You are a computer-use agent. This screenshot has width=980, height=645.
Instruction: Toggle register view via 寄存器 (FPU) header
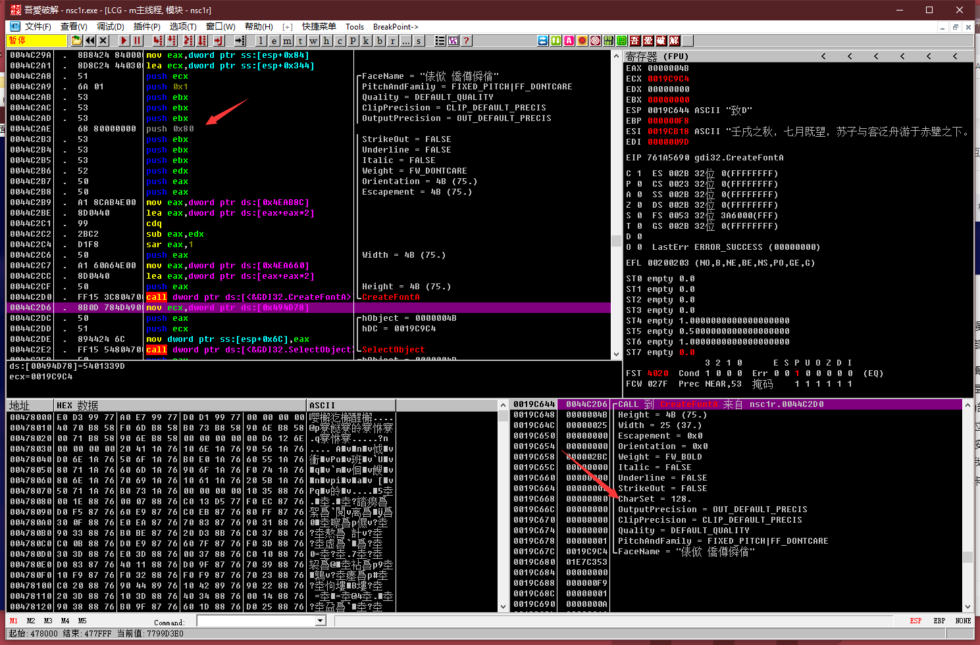(x=657, y=57)
